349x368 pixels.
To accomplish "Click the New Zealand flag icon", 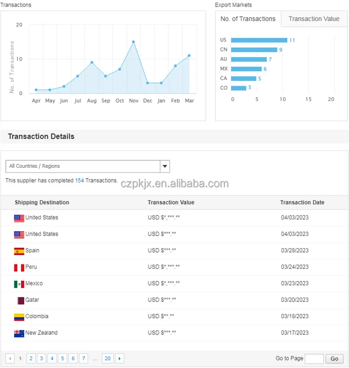I will [x=19, y=333].
